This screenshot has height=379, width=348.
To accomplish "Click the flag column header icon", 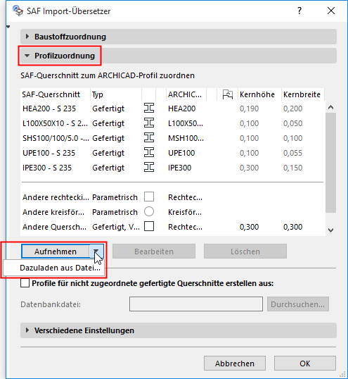I will pos(227,94).
